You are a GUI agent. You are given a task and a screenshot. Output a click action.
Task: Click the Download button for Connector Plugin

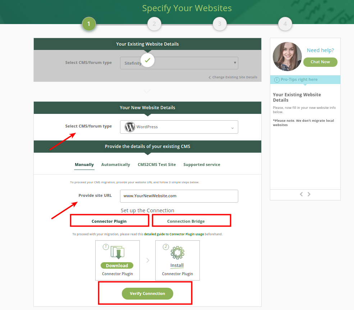[x=117, y=265]
